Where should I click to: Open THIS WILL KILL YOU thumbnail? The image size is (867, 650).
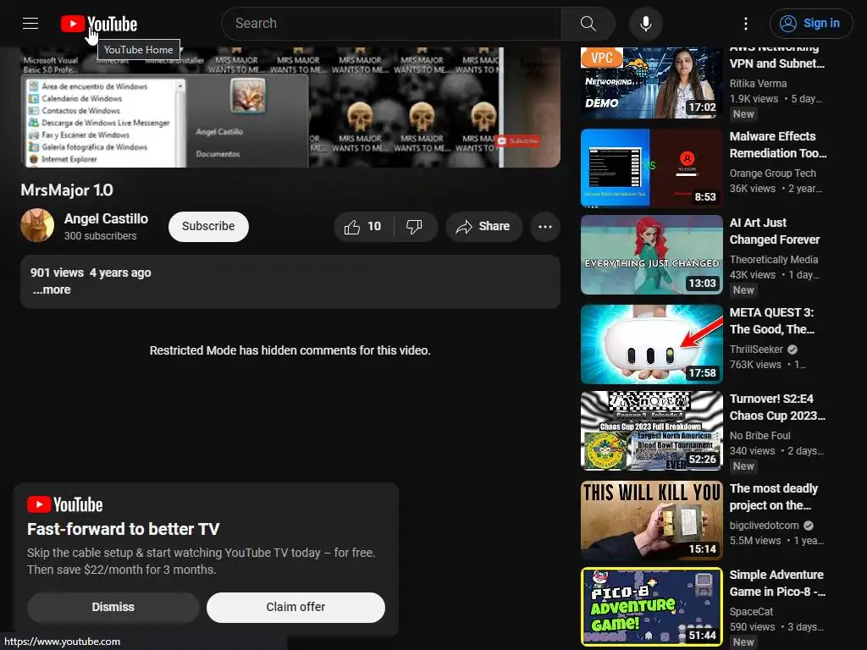pyautogui.click(x=651, y=521)
